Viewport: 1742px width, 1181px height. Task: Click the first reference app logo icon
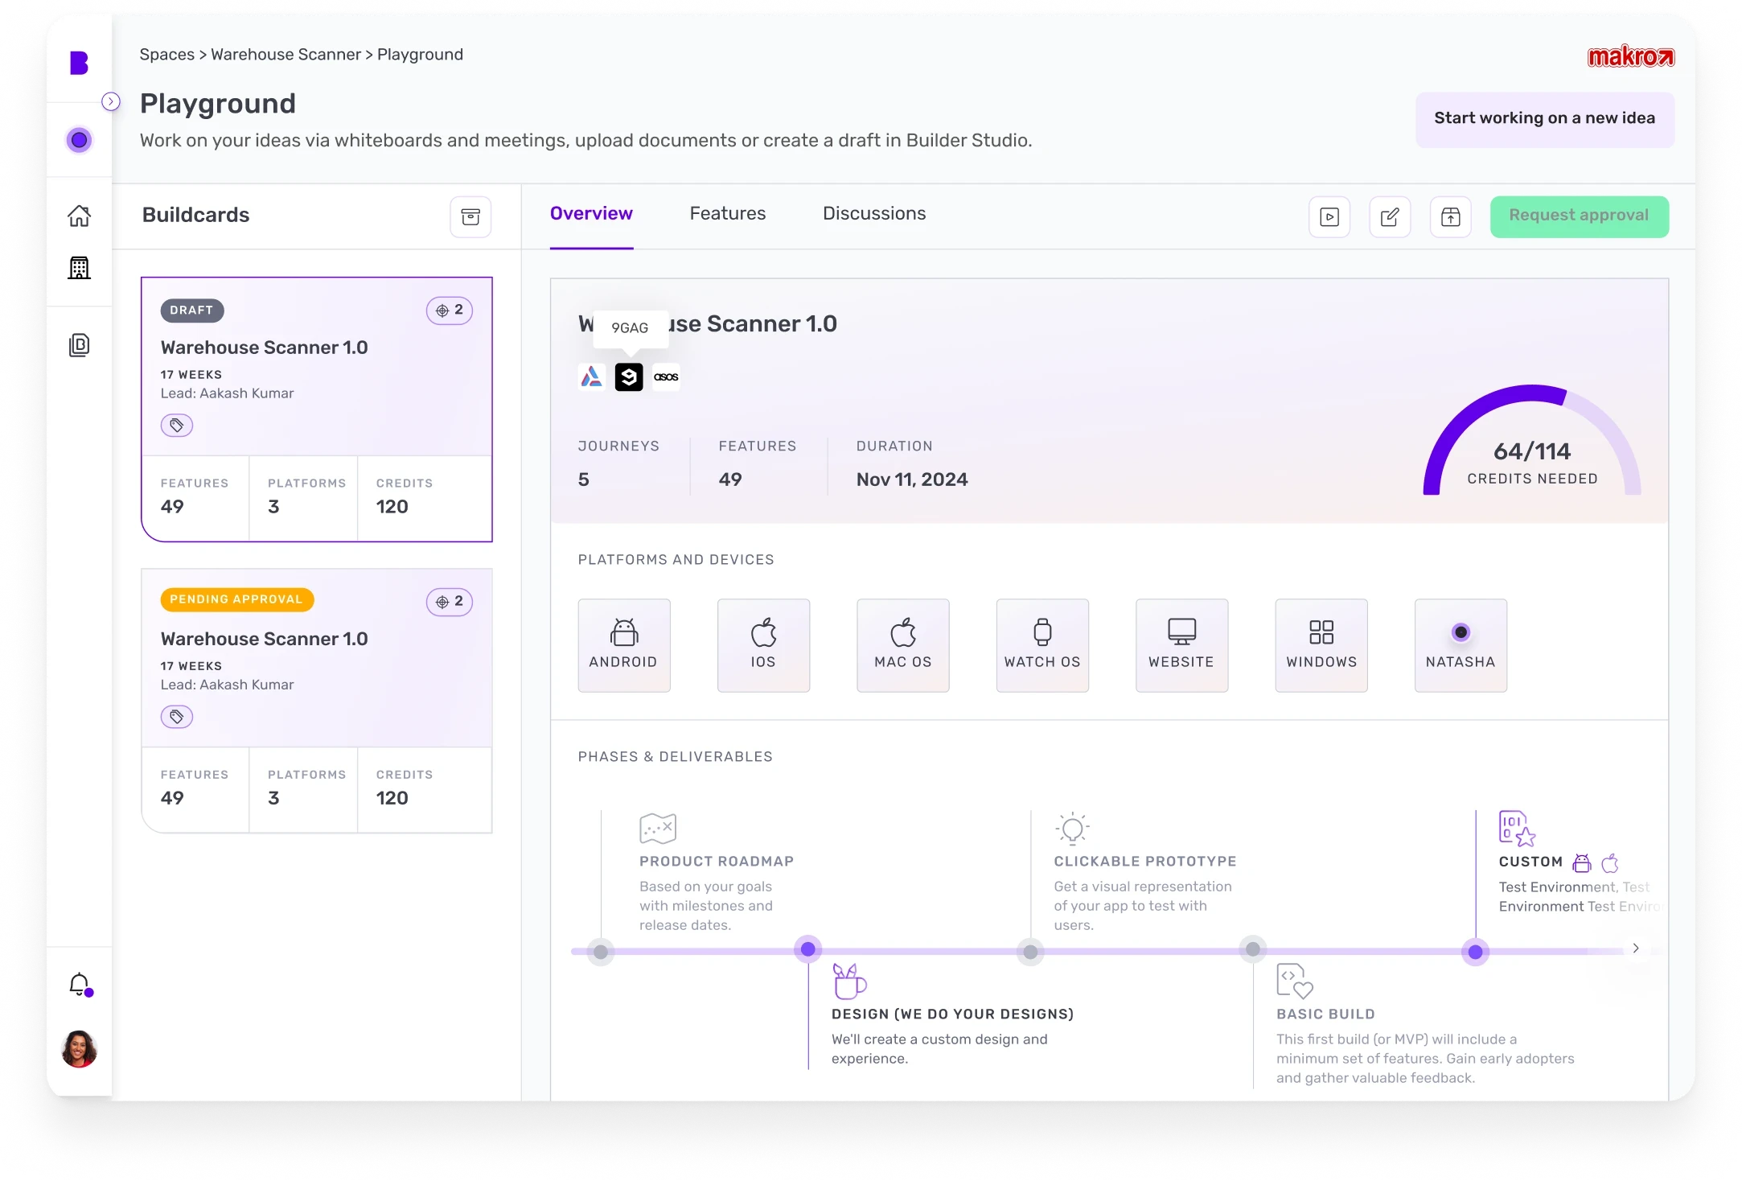[591, 377]
